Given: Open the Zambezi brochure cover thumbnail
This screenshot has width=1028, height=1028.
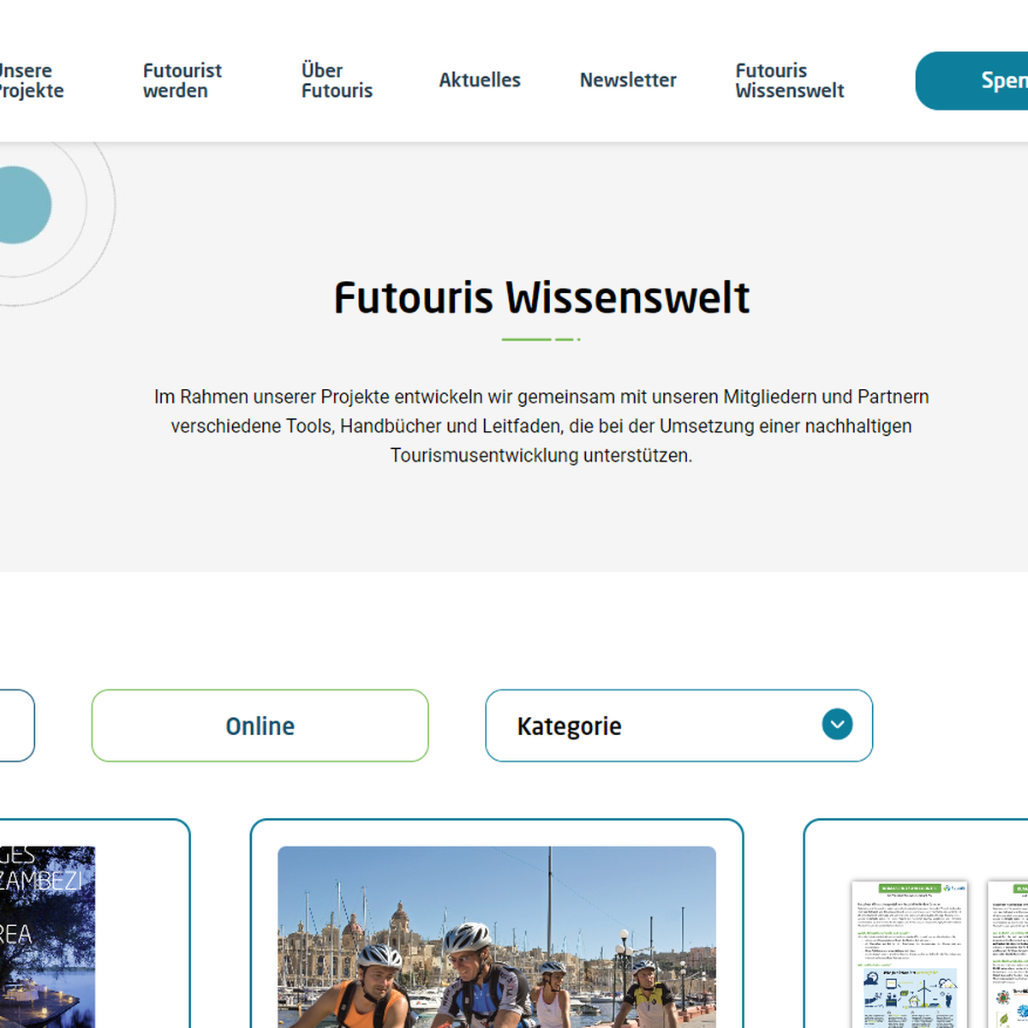Looking at the screenshot, I should [x=47, y=937].
